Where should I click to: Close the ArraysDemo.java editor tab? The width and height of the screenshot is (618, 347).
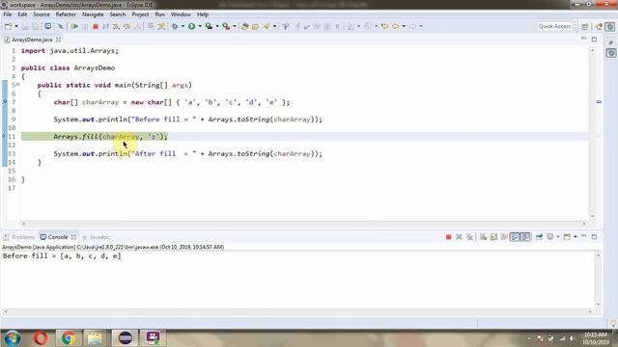pyautogui.click(x=58, y=40)
